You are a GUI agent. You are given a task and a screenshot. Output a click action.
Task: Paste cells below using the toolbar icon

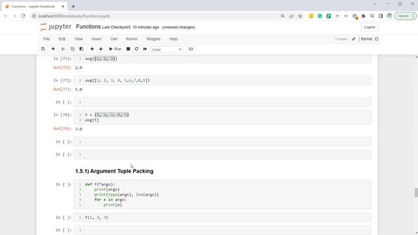click(x=82, y=49)
